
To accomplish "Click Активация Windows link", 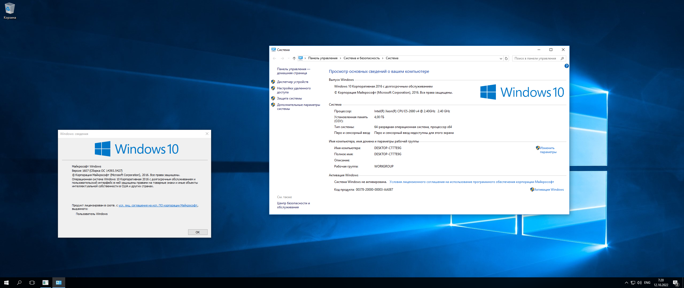I will (549, 190).
